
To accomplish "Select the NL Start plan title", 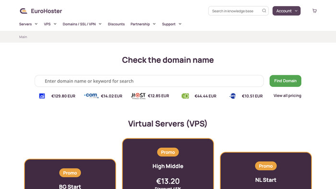I will pos(266,180).
